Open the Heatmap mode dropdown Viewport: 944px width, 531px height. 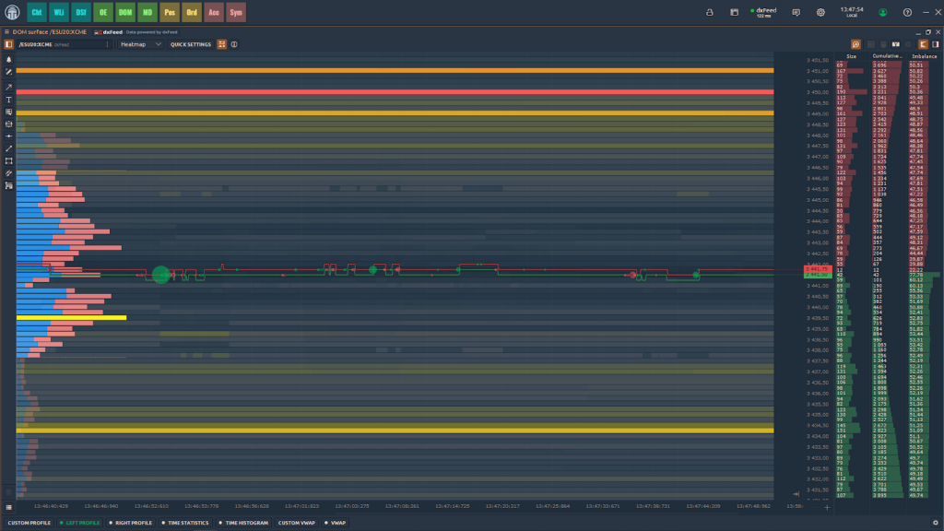[x=140, y=44]
